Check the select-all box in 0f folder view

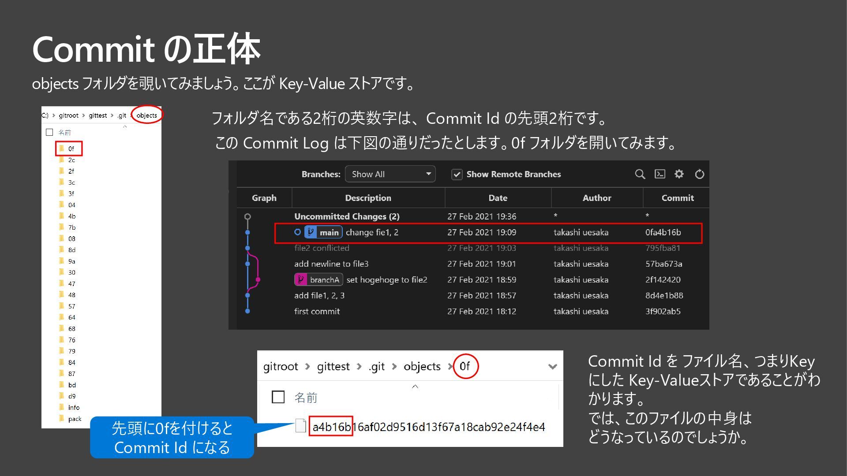point(278,397)
